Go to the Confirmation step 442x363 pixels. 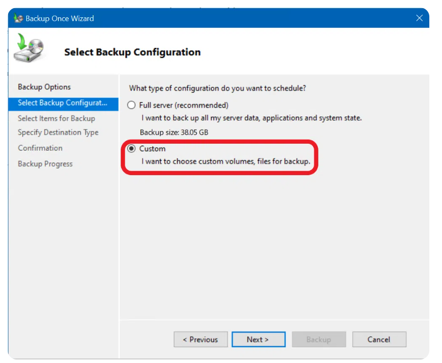(x=40, y=148)
